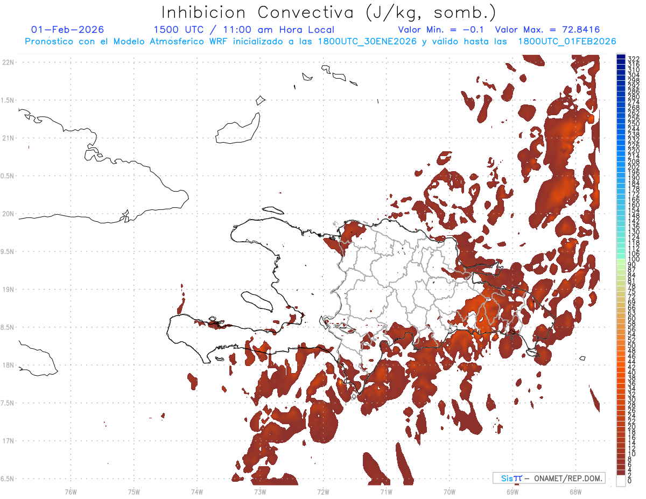Viewport: 646px width, 499px height.
Task: Select the color scale value '148'
Action: 634,215
